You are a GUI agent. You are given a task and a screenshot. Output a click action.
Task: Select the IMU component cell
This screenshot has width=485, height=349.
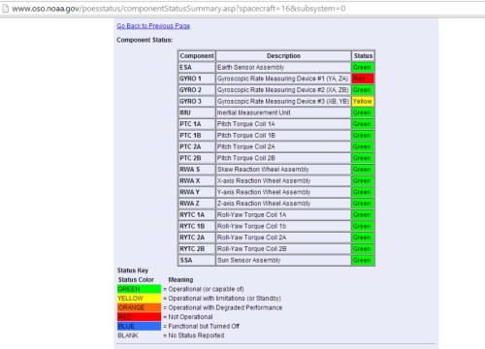pyautogui.click(x=197, y=112)
